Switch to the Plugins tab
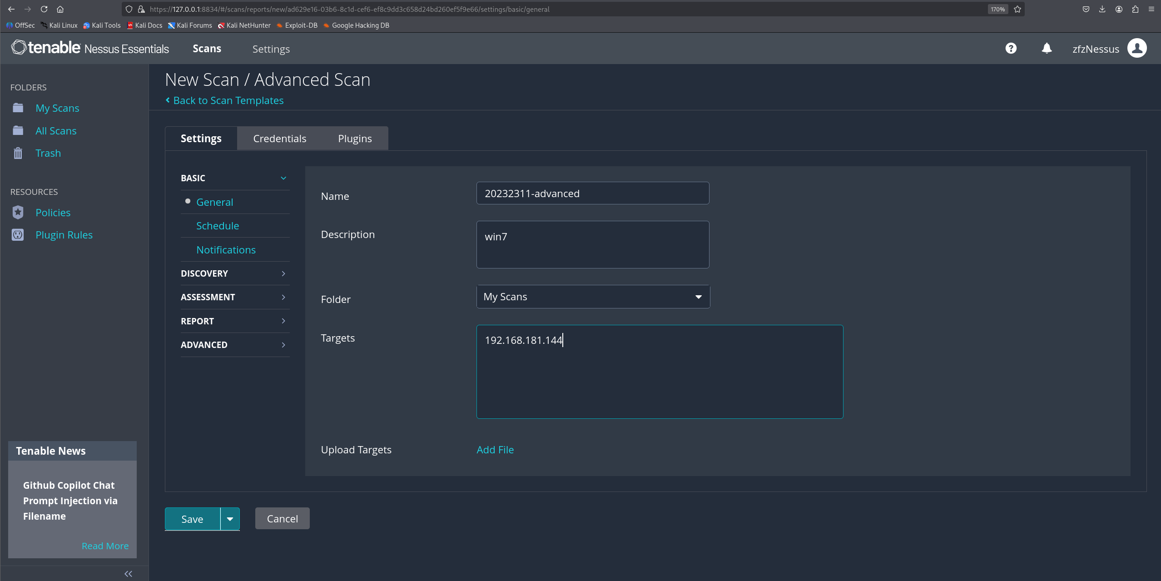1161x581 pixels. coord(355,139)
